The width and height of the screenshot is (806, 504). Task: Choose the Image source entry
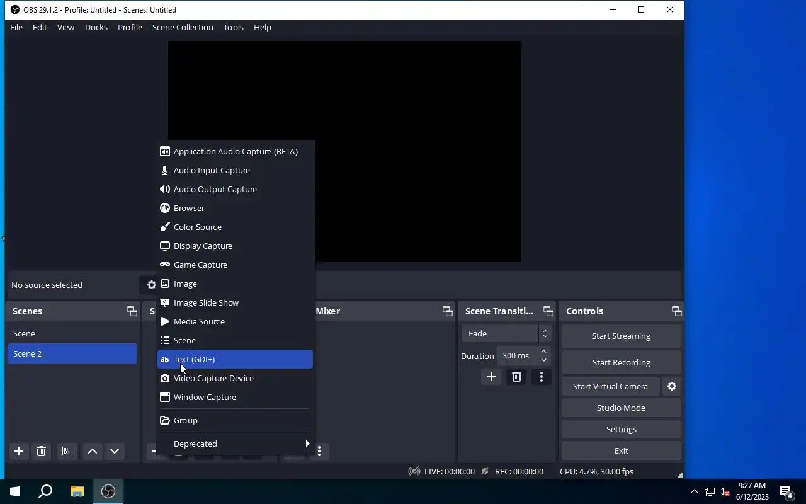point(235,283)
